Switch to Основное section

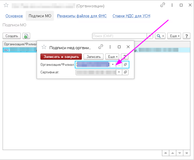14,16
